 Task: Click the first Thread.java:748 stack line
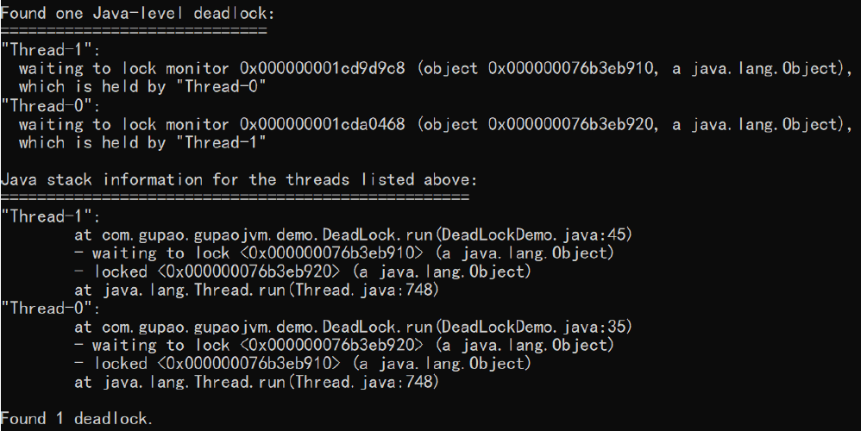pyautogui.click(x=257, y=290)
